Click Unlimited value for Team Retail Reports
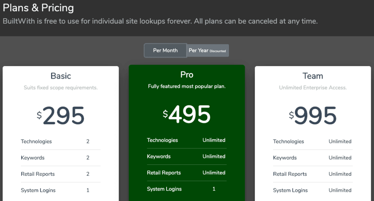The height and width of the screenshot is (201, 374). point(340,174)
